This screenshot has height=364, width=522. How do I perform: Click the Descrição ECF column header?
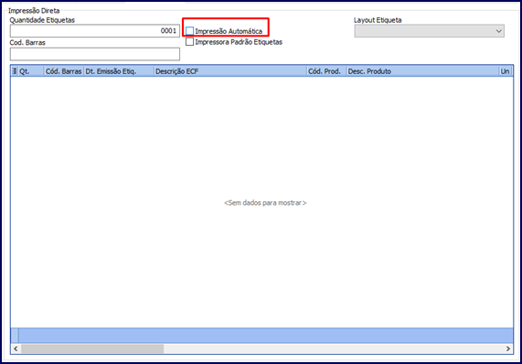coord(230,71)
